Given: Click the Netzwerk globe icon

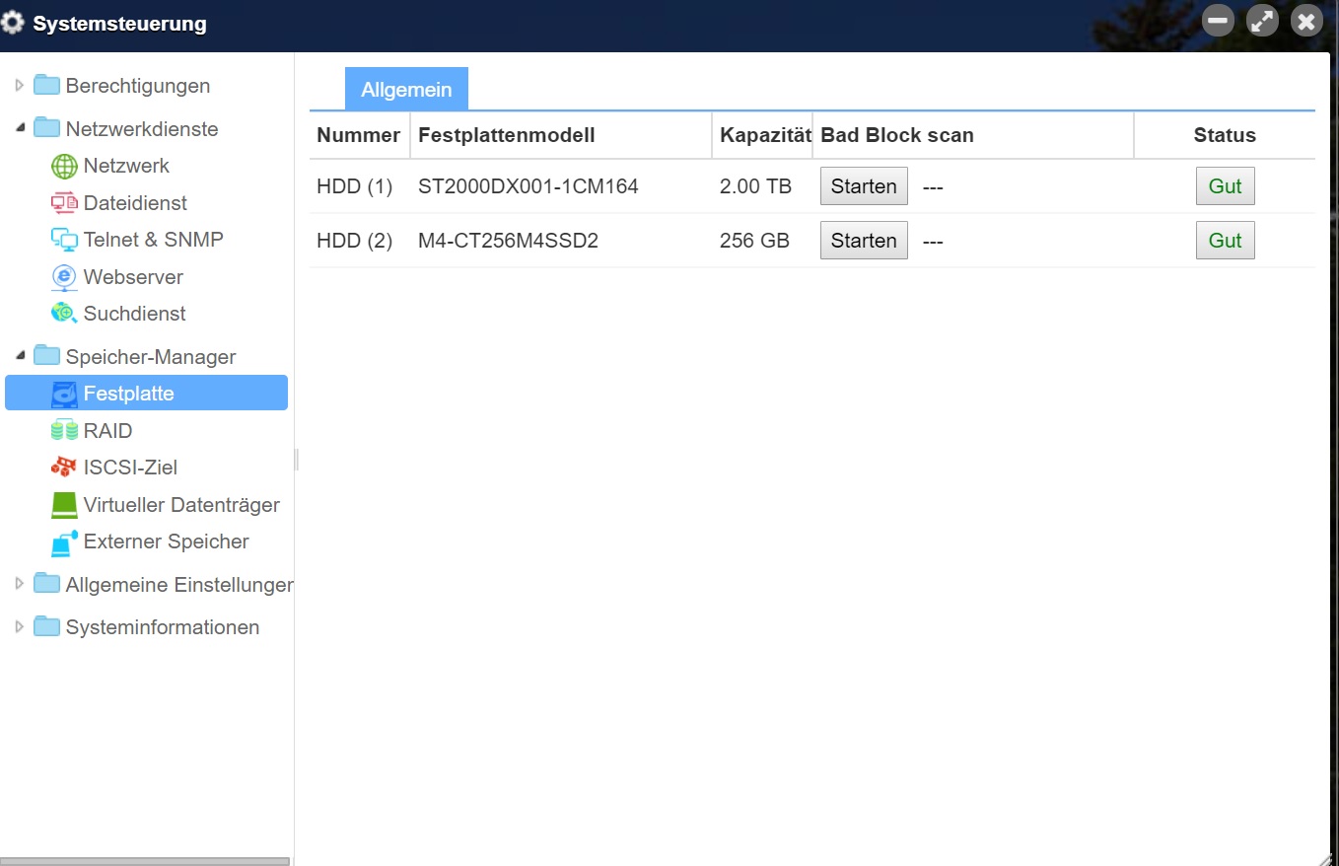Looking at the screenshot, I should 64,167.
